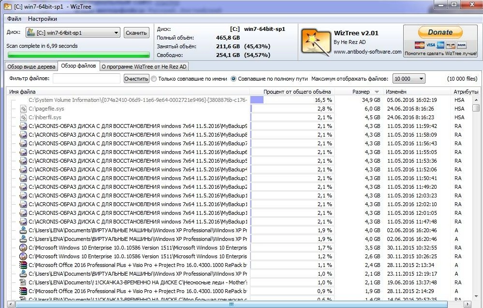The height and width of the screenshot is (308, 483).
Task: Click the 'Scan complete in 6,99 seconds' status
Action: coord(42,46)
